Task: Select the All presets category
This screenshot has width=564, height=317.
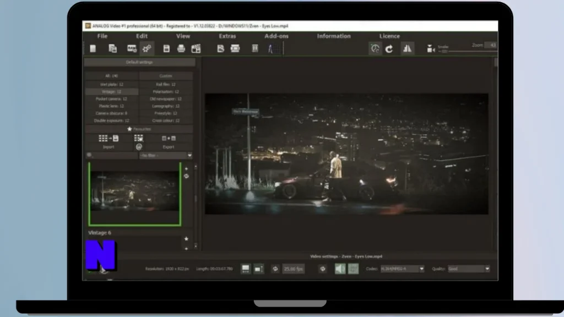Action: [x=111, y=76]
